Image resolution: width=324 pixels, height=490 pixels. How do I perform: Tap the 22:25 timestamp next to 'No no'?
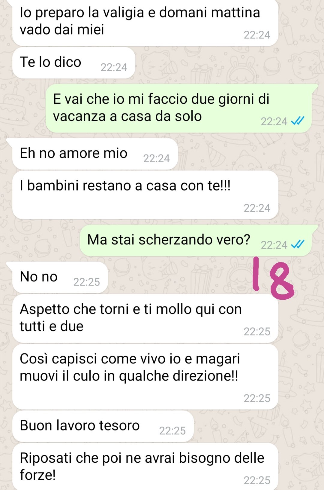click(x=86, y=282)
